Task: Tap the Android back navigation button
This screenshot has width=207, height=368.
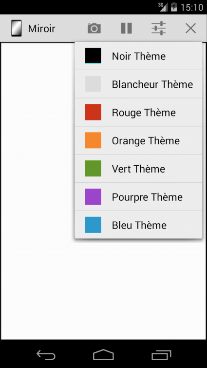Action: [46, 355]
